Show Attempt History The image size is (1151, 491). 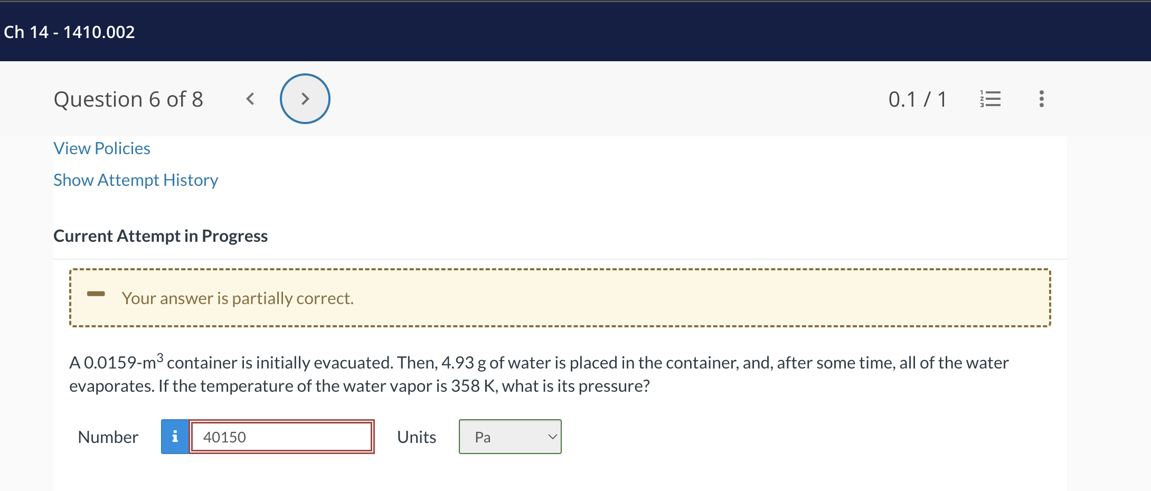coord(135,180)
